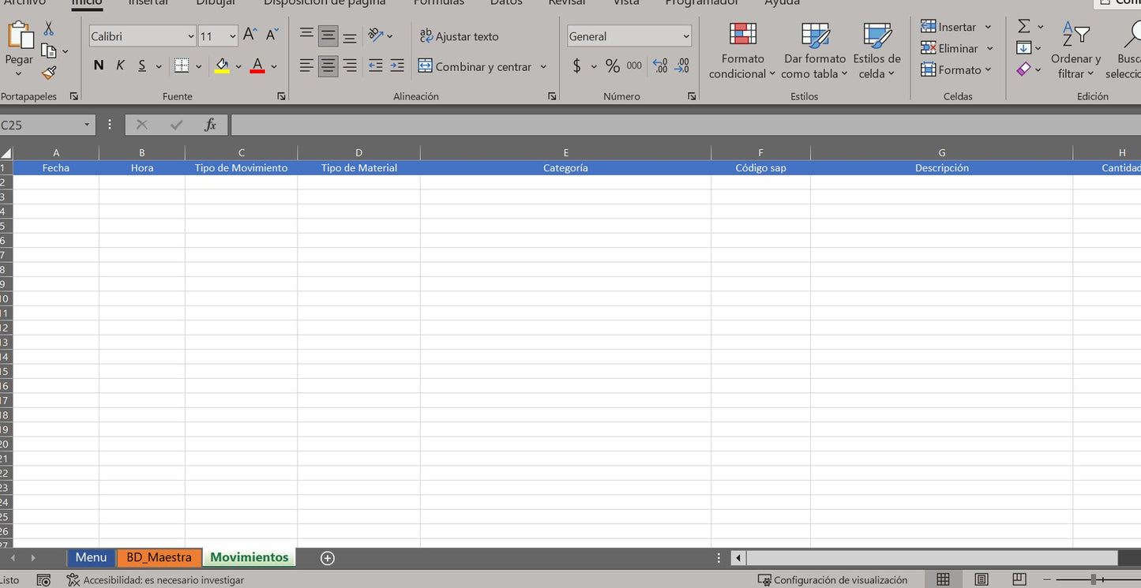1141x588 pixels.
Task: Decrease decimal places icon
Action: (681, 66)
